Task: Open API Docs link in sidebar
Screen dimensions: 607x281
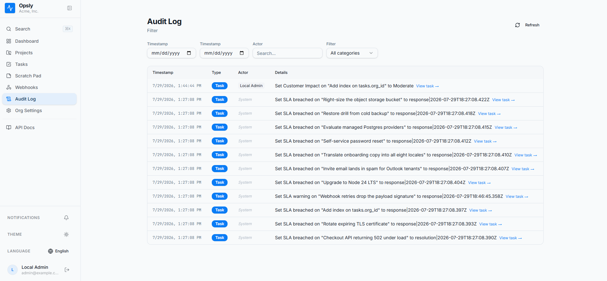Action: click(39, 127)
